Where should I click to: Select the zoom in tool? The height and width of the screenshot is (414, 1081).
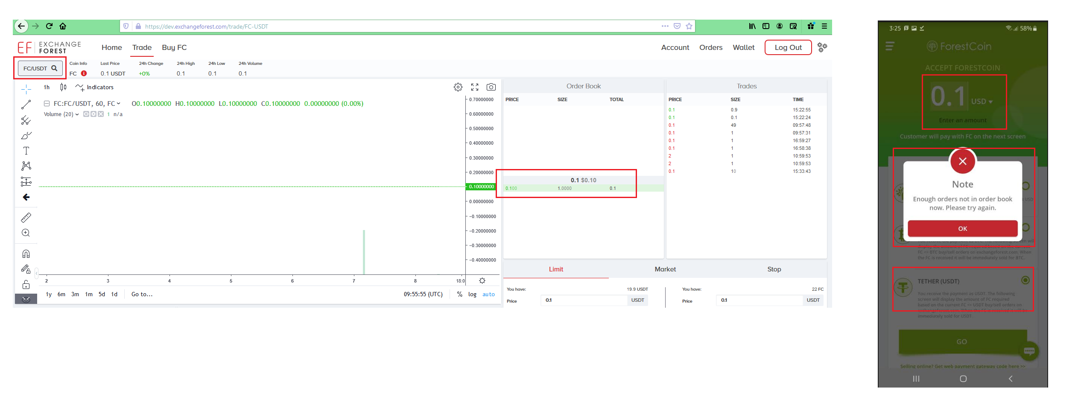coord(26,233)
